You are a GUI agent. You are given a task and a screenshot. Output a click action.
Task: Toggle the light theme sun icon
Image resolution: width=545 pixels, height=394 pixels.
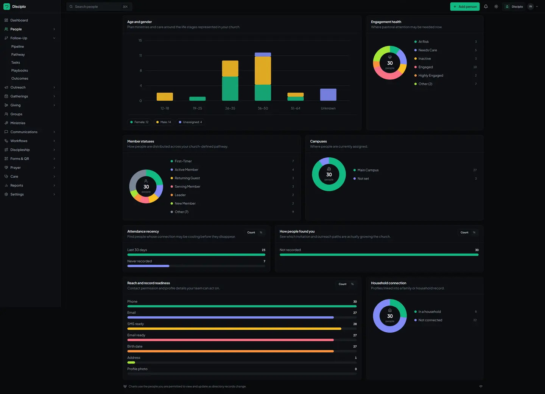tap(496, 6)
